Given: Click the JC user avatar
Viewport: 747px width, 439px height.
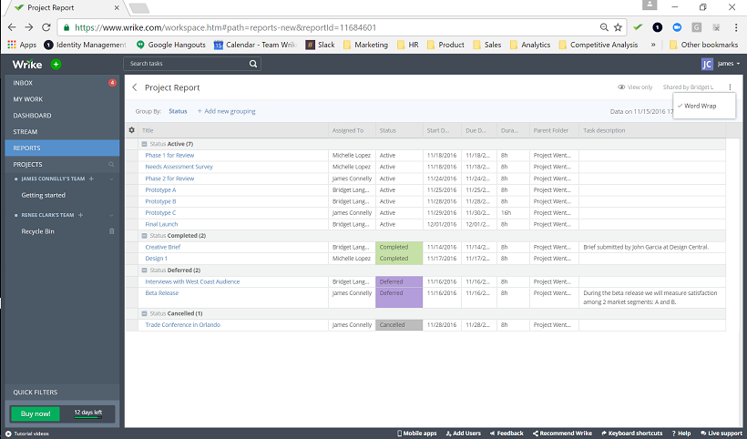Looking at the screenshot, I should tap(707, 64).
